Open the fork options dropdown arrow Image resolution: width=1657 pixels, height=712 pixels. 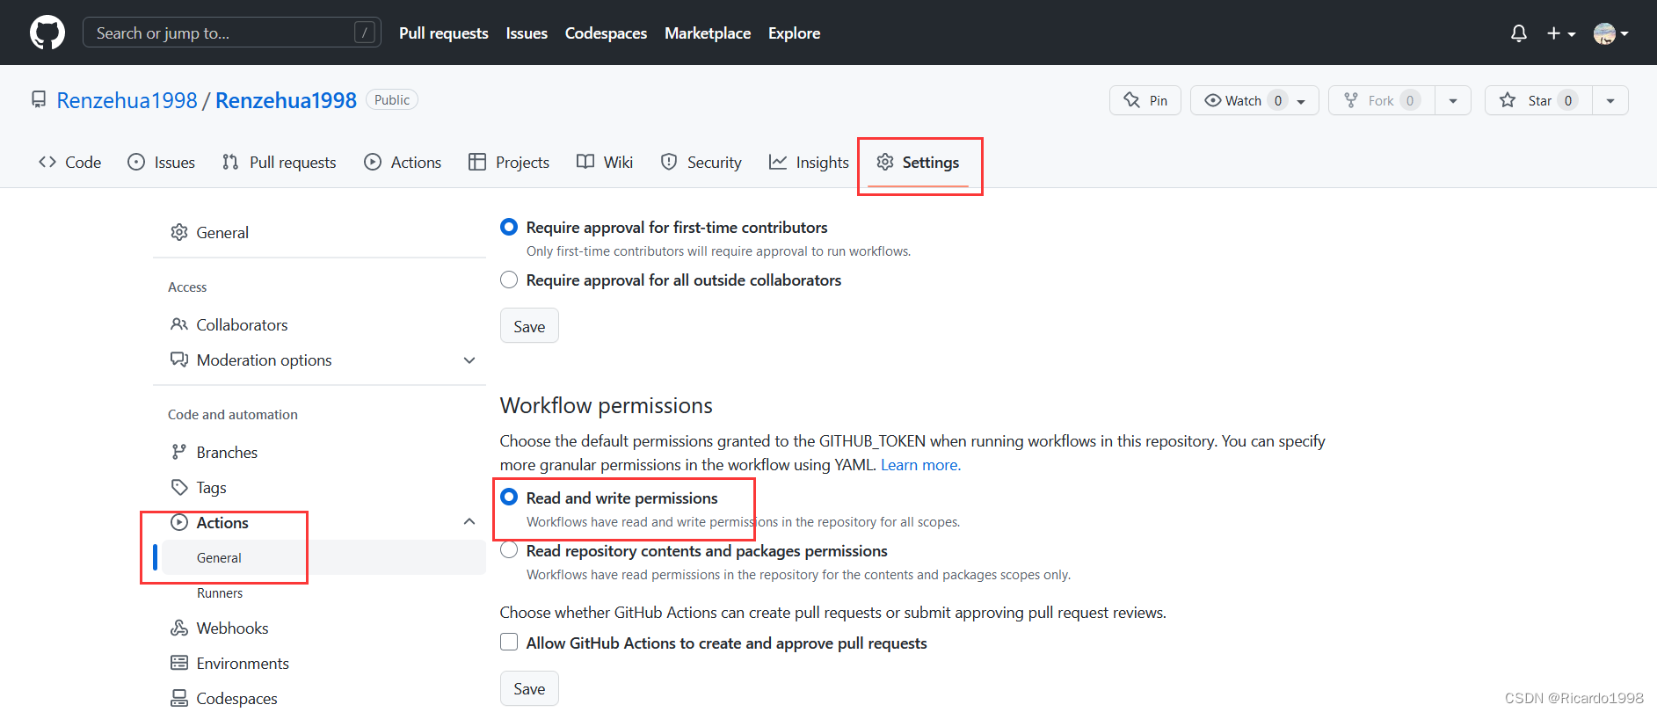[x=1453, y=100]
